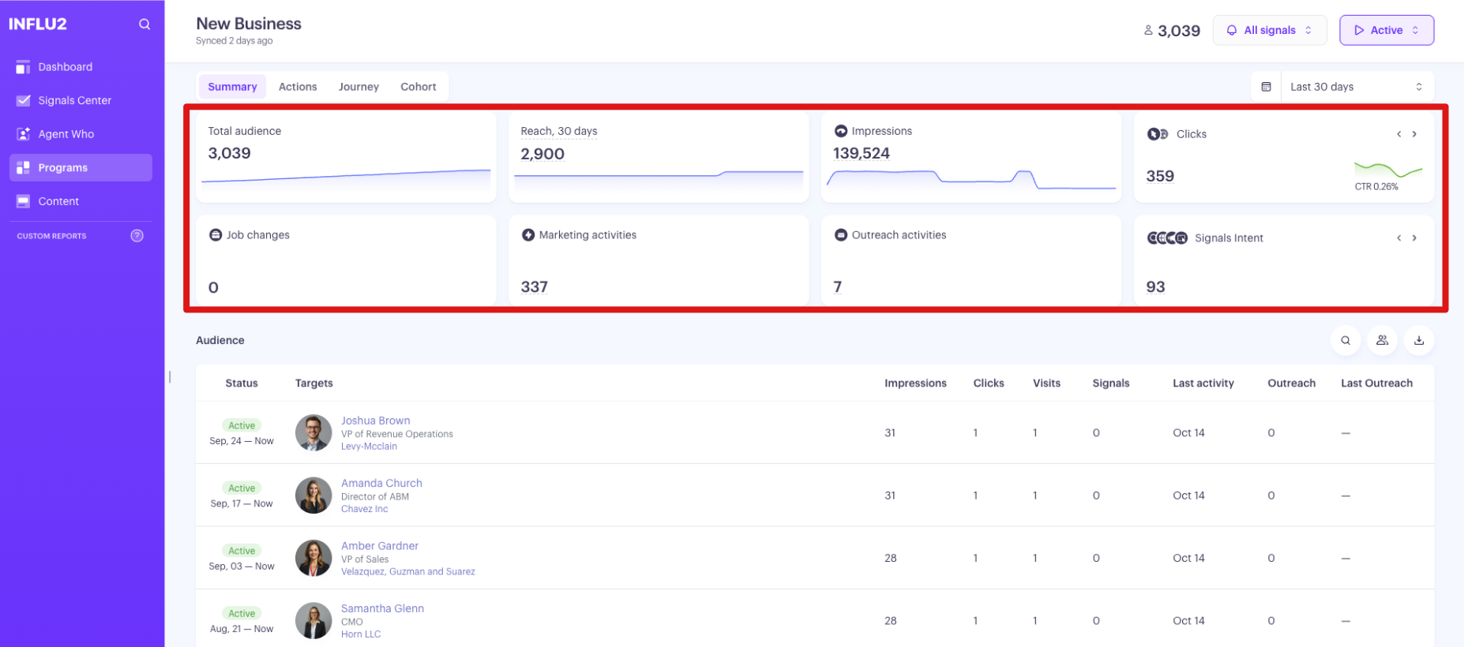The width and height of the screenshot is (1464, 647).
Task: Download the audience list
Action: coord(1419,340)
